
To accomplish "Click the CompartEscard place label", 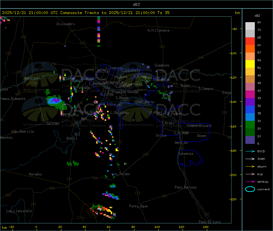I will click(199, 126).
